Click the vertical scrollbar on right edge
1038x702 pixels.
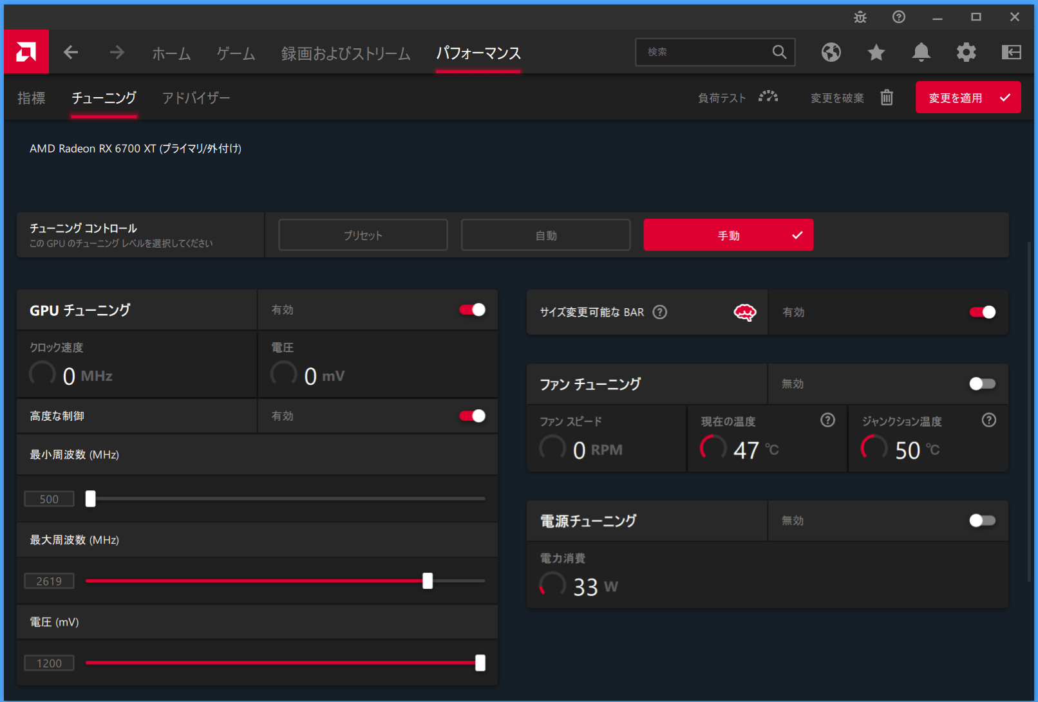[x=1030, y=412]
